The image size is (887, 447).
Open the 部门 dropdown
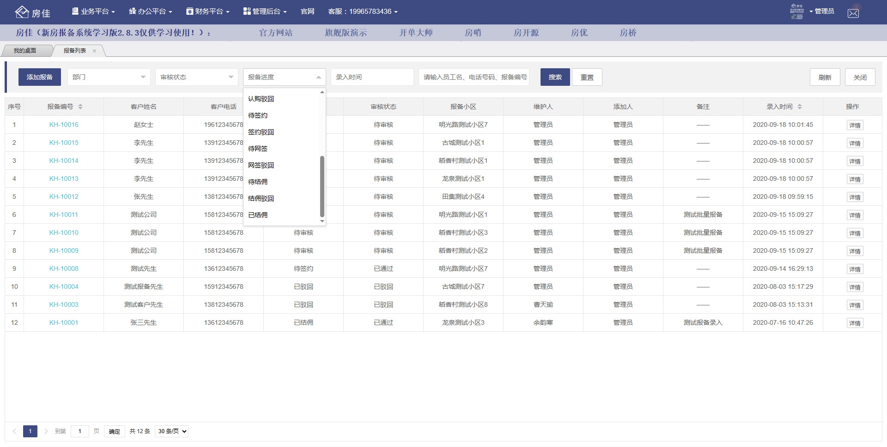(109, 77)
